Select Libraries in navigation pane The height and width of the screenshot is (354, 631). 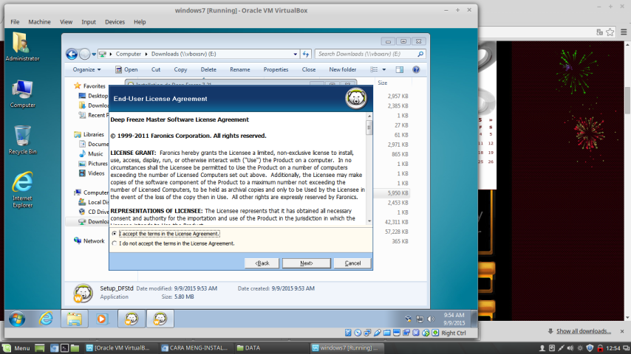[x=94, y=135]
